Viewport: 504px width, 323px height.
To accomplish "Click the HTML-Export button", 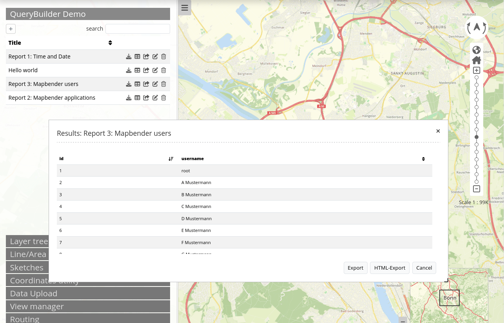I will [390, 268].
